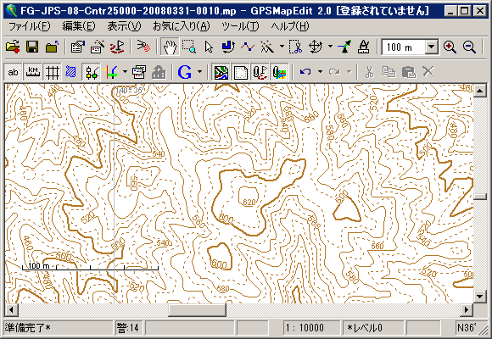This screenshot has width=492, height=339.
Task: Toggle the dotted page bounds button
Action: click(240, 72)
